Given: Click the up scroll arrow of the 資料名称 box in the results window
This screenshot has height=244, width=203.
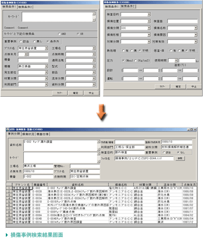Looking at the screenshot, I should point(98,141).
